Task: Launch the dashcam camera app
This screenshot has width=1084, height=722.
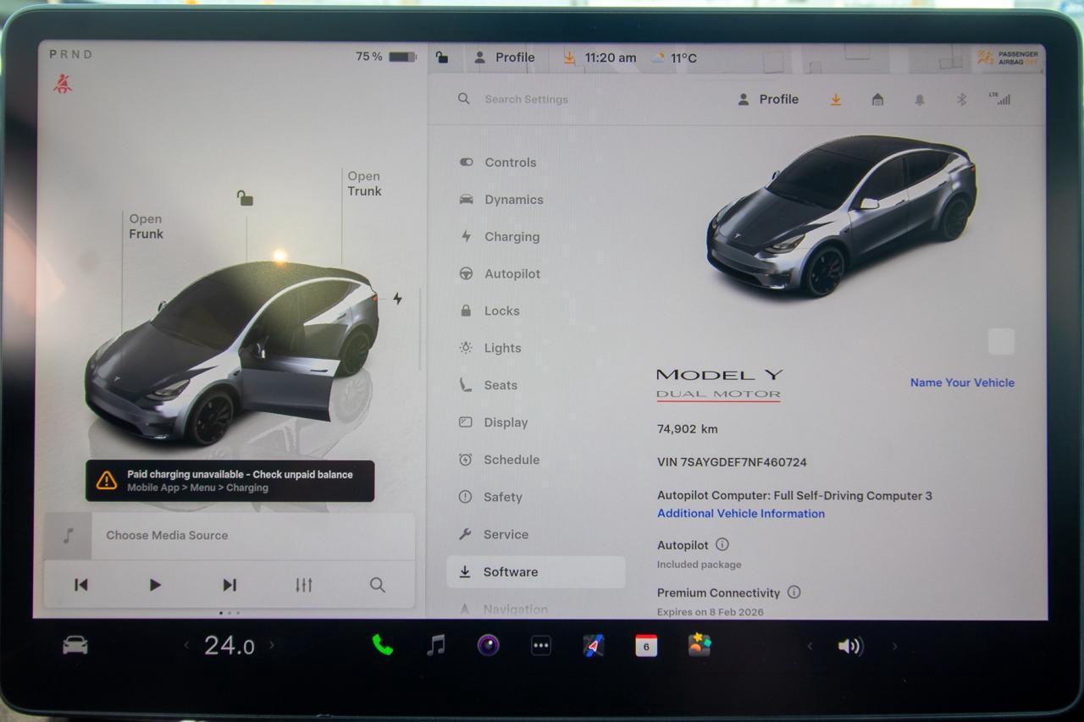Action: pos(488,645)
